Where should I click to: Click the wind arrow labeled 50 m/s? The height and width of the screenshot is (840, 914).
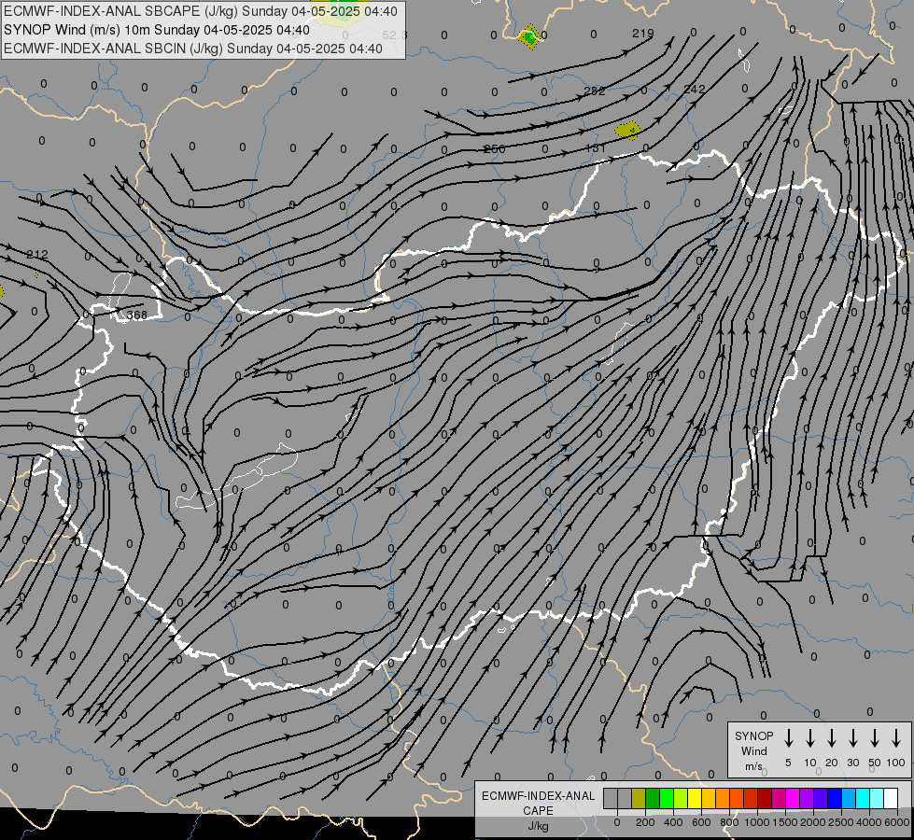pyautogui.click(x=875, y=737)
